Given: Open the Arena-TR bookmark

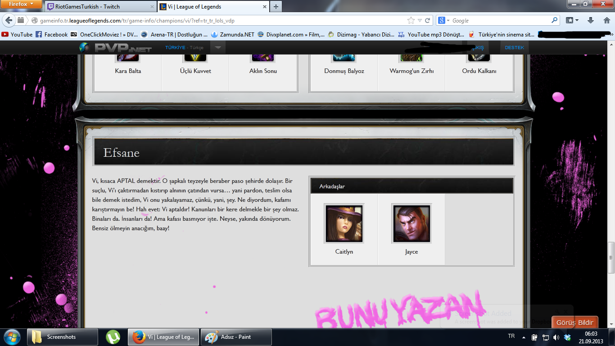Looking at the screenshot, I should [174, 34].
